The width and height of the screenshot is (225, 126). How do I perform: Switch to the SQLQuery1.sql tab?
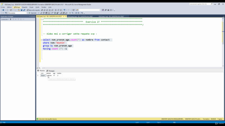click(x=111, y=16)
